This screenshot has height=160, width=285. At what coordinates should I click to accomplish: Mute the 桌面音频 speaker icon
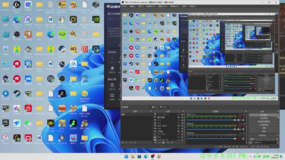[x=239, y=129]
